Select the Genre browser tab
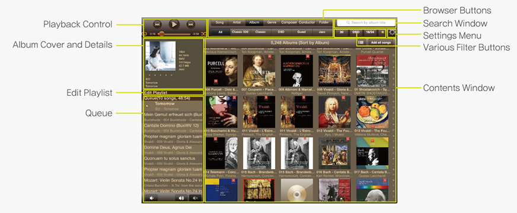 (x=272, y=22)
